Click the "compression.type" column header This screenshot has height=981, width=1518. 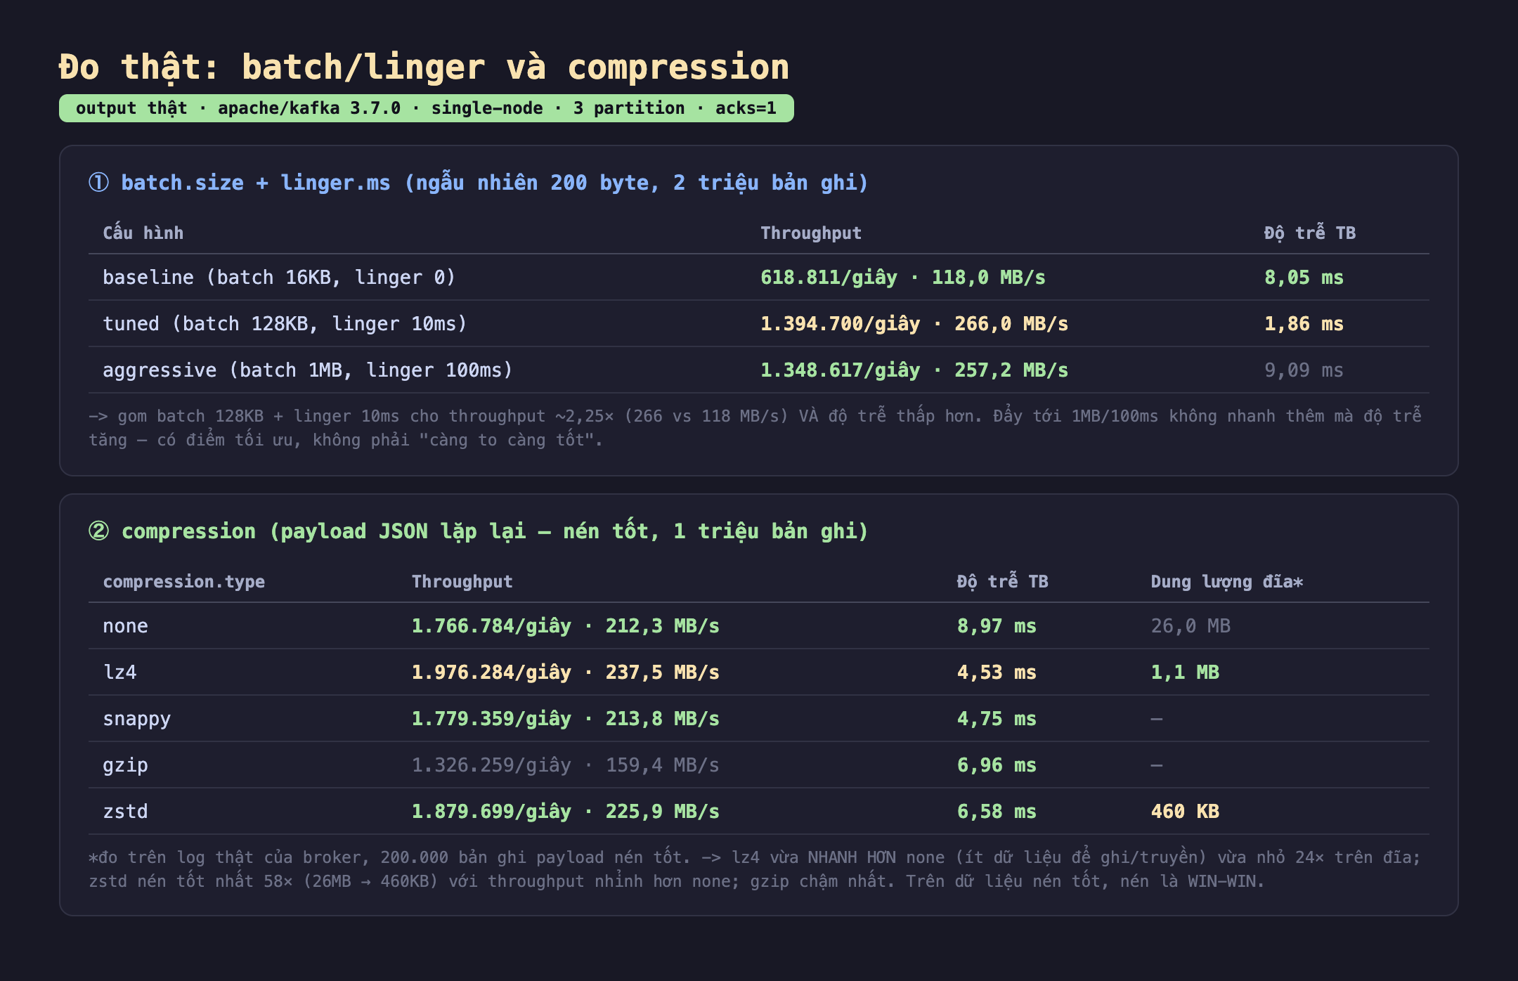(x=184, y=582)
